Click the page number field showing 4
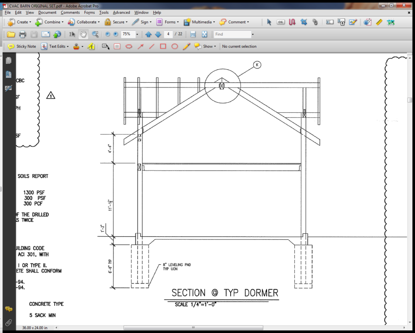 [x=168, y=34]
